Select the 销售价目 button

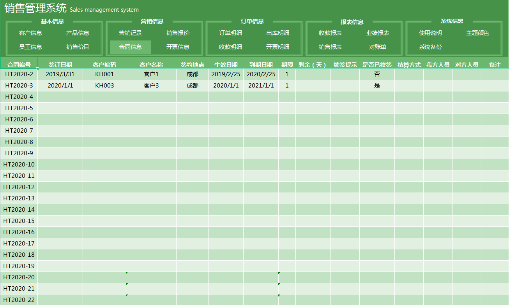78,47
